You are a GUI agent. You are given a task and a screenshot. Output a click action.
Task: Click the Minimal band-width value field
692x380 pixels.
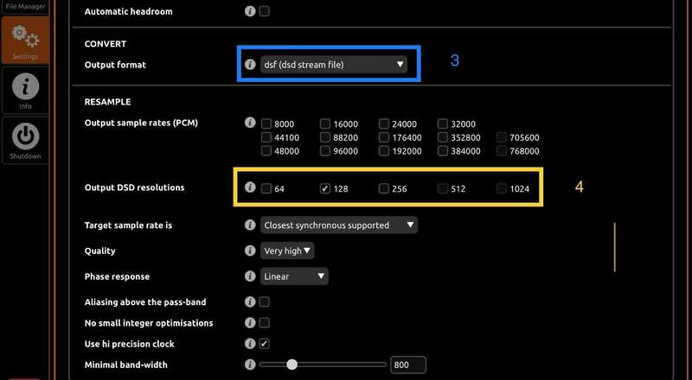point(407,364)
